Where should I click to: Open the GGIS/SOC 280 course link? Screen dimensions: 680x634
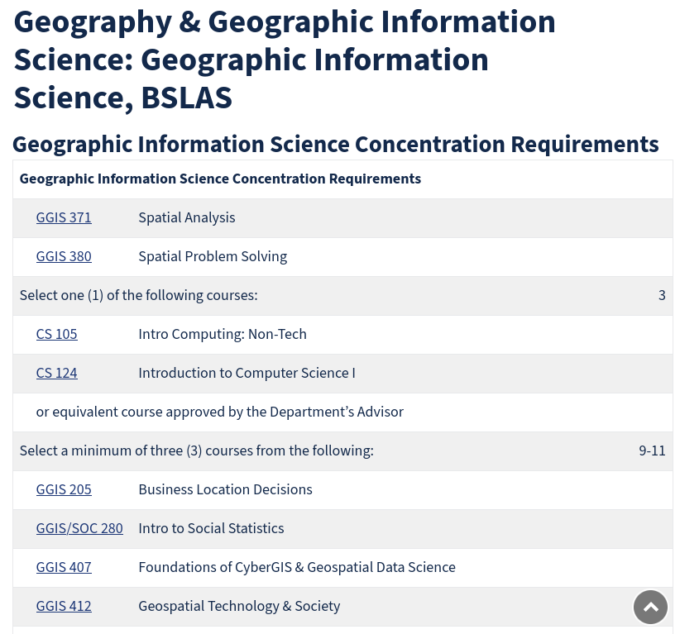tap(79, 529)
